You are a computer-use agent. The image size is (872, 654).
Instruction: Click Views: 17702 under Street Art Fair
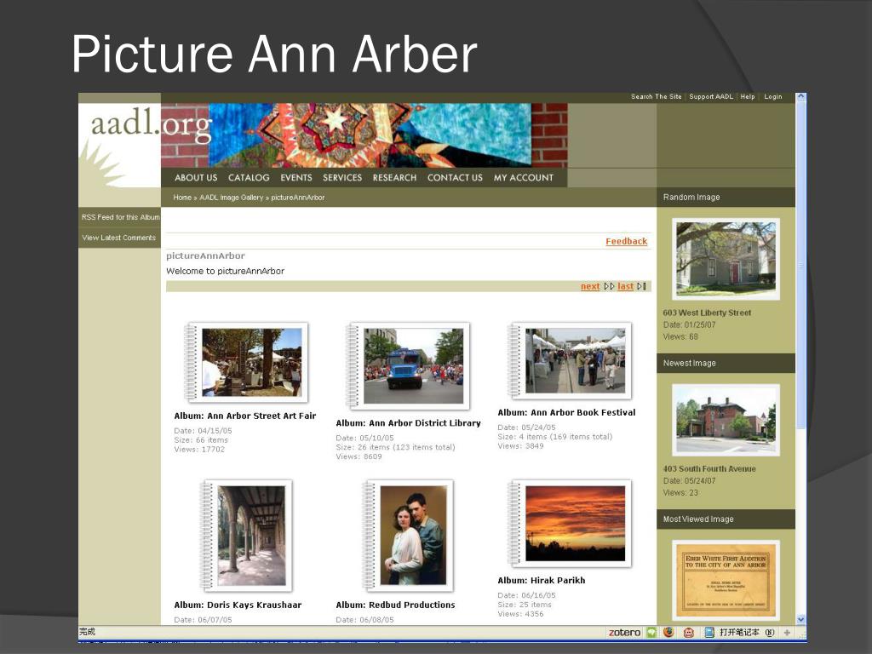[199, 450]
